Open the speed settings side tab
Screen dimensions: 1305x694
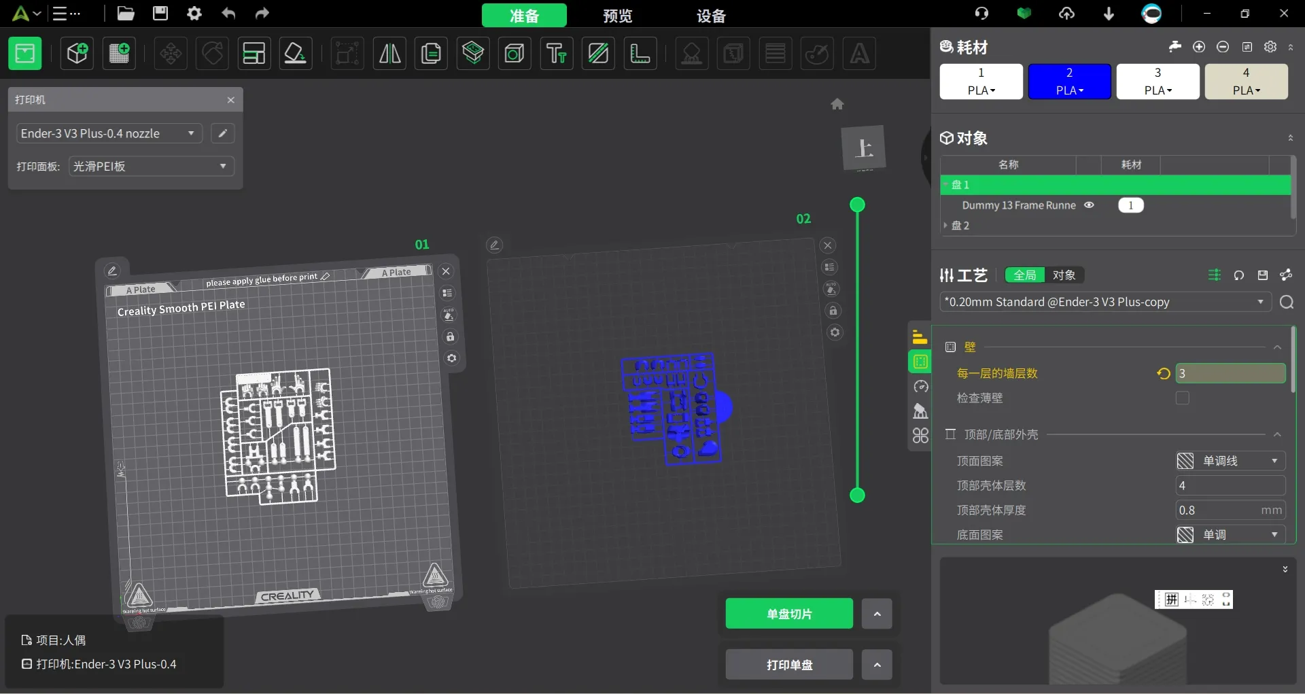tap(920, 386)
